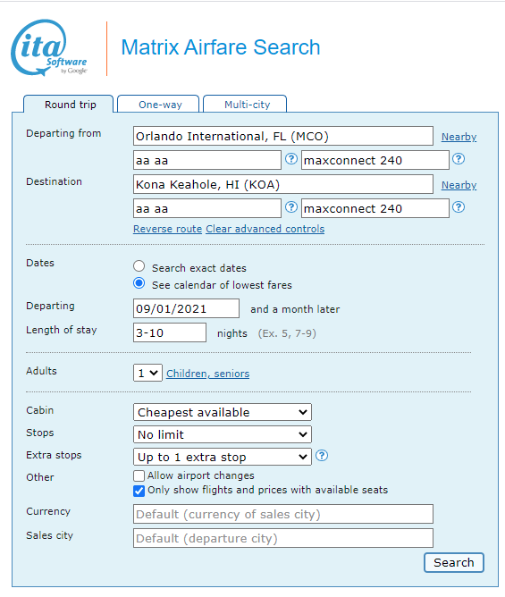The height and width of the screenshot is (597, 505).
Task: Open help icon beside destination maxconnect field
Action: 459,207
